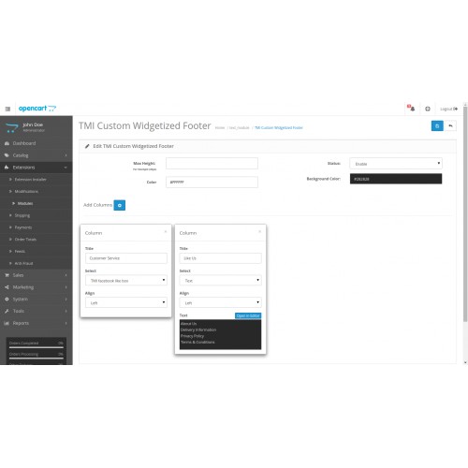Screen dimensions: 468x468
Task: Open the notifications bell icon
Action: [x=412, y=109]
